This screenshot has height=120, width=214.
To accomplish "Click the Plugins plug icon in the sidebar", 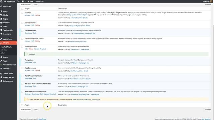I will (1, 43).
